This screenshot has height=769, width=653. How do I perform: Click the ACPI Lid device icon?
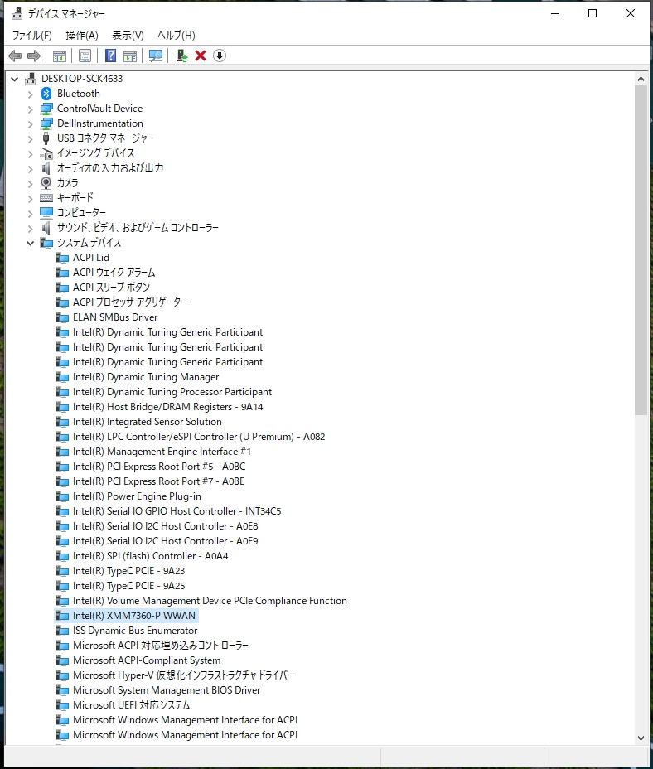(x=62, y=258)
